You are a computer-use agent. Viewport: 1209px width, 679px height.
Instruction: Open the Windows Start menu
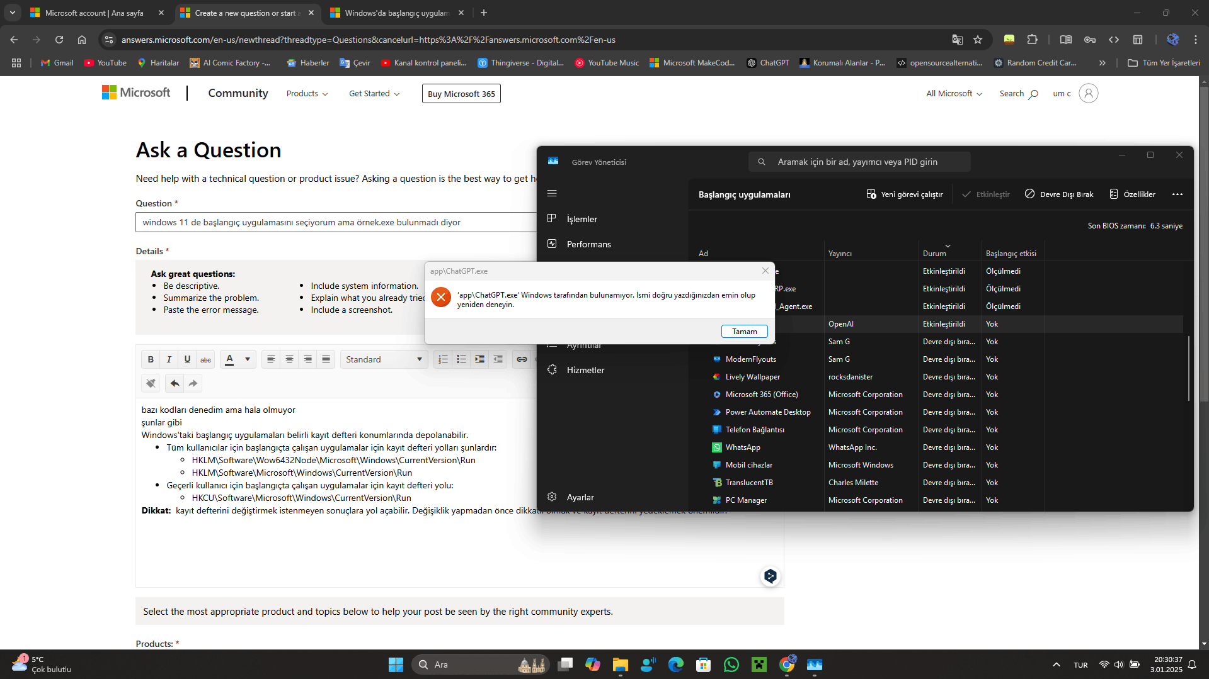click(x=396, y=665)
